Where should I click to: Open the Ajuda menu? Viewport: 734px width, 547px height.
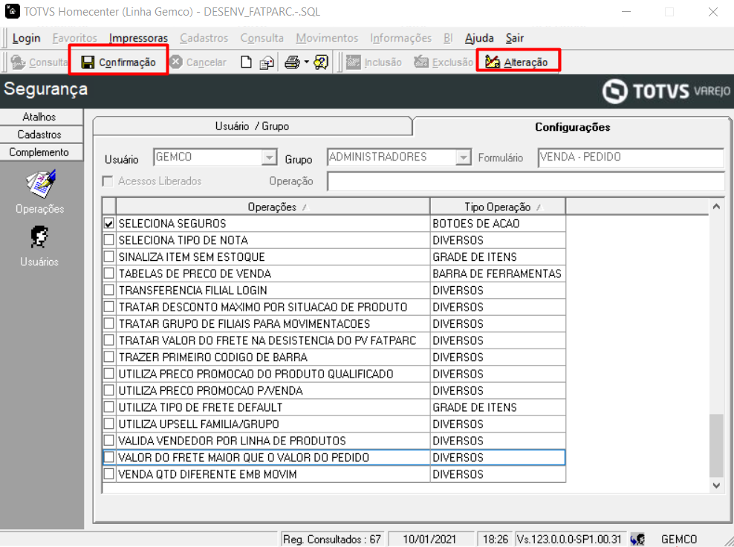[479, 38]
